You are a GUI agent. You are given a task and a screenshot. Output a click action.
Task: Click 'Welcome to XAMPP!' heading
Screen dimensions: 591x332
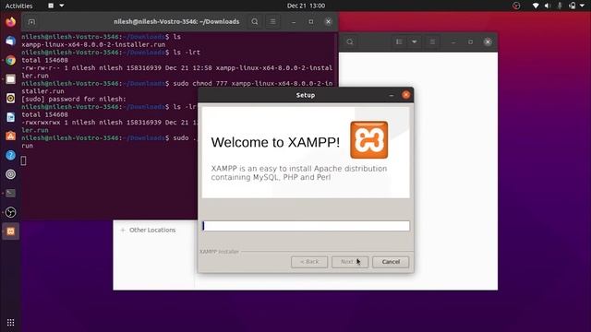pos(275,142)
